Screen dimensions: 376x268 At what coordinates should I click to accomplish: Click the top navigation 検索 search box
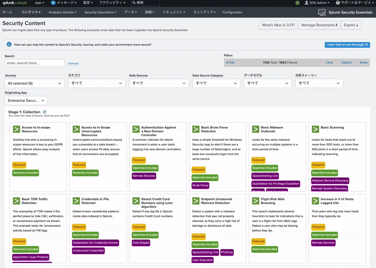145,3
